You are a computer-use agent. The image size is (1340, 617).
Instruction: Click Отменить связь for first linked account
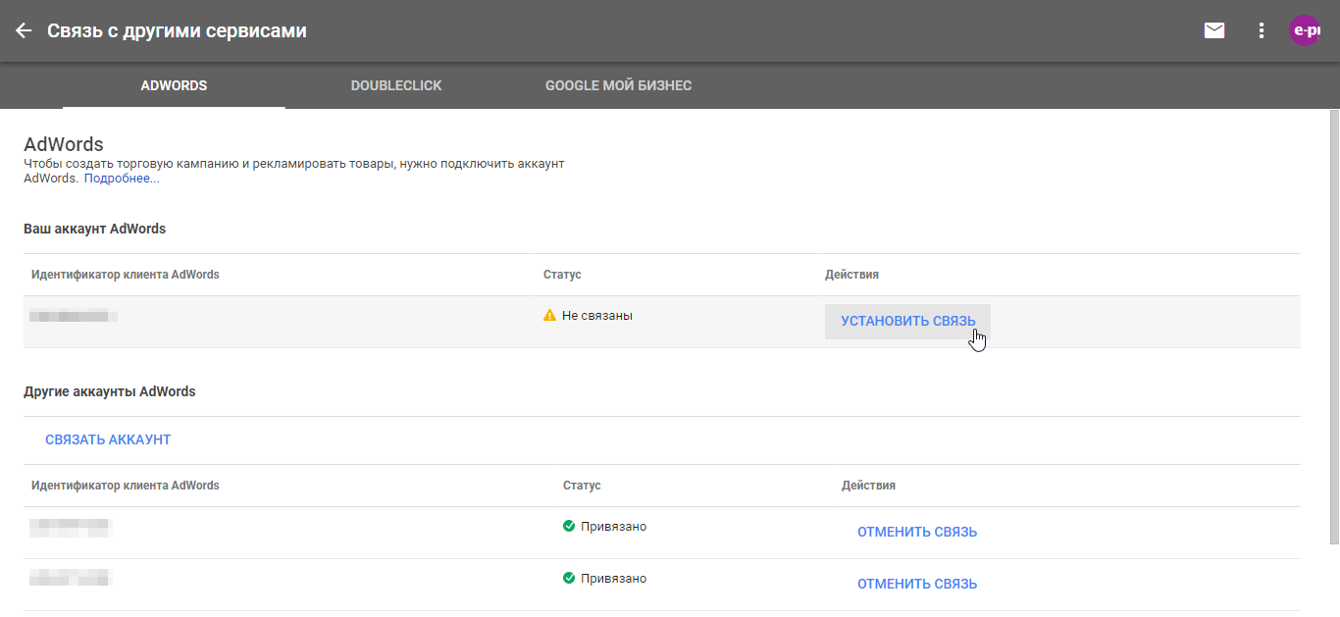coord(917,532)
